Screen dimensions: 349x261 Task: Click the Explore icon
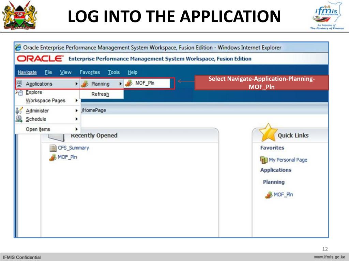19,92
